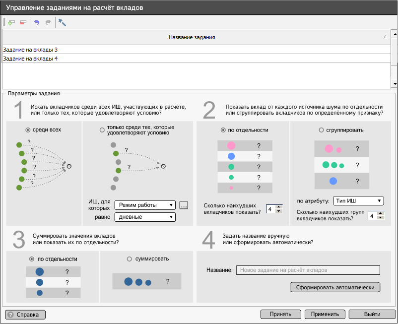398x324 pixels.
Task: Select the 'суммировать' radio option
Action: pos(130,259)
